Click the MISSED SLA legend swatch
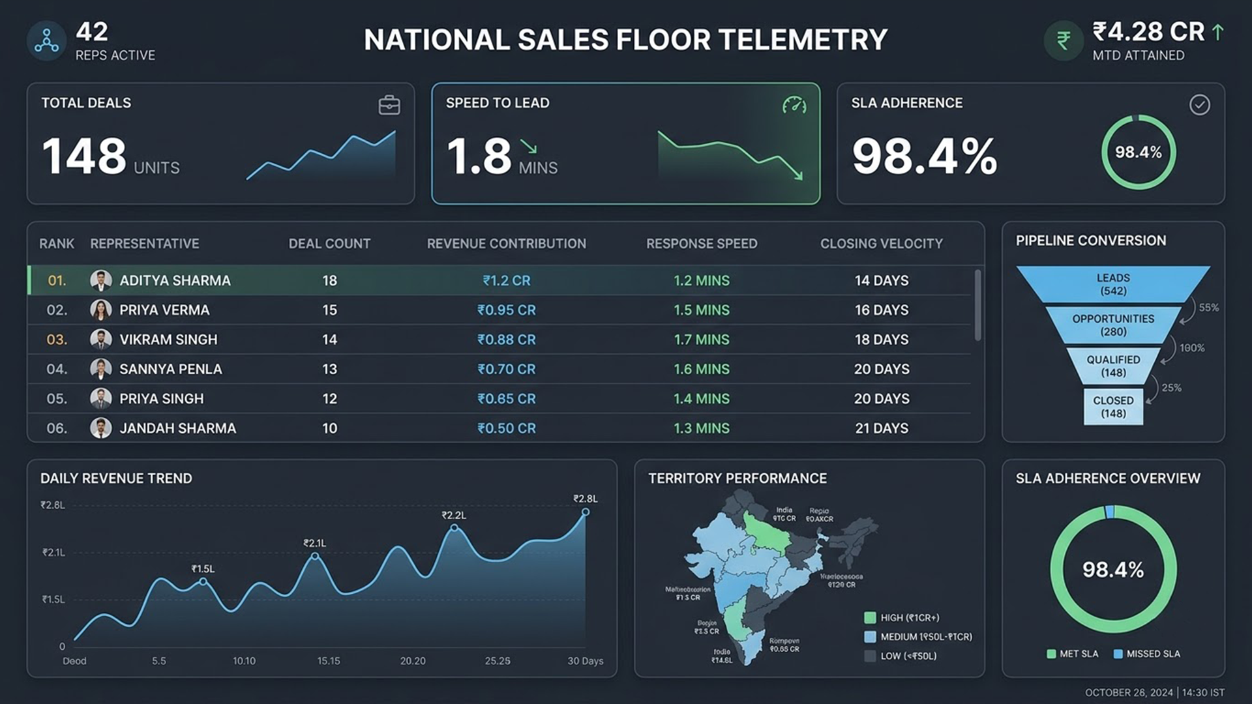The width and height of the screenshot is (1252, 704). coord(1118,654)
